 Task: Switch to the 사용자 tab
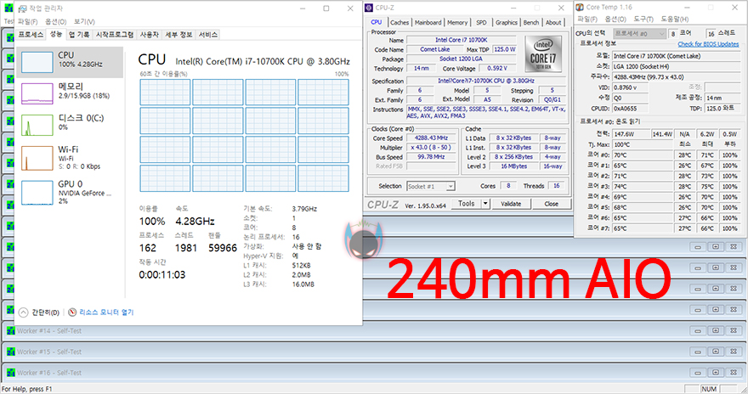(x=150, y=35)
